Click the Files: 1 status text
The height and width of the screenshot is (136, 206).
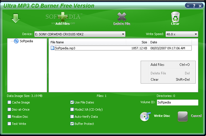pyautogui.click(x=102, y=96)
